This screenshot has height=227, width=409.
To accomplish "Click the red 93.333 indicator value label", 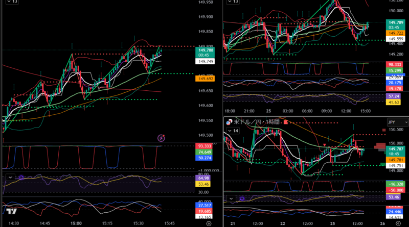I will point(204,146).
